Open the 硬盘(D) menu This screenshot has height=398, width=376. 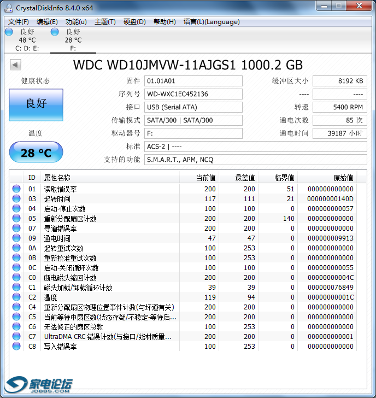[x=134, y=22]
